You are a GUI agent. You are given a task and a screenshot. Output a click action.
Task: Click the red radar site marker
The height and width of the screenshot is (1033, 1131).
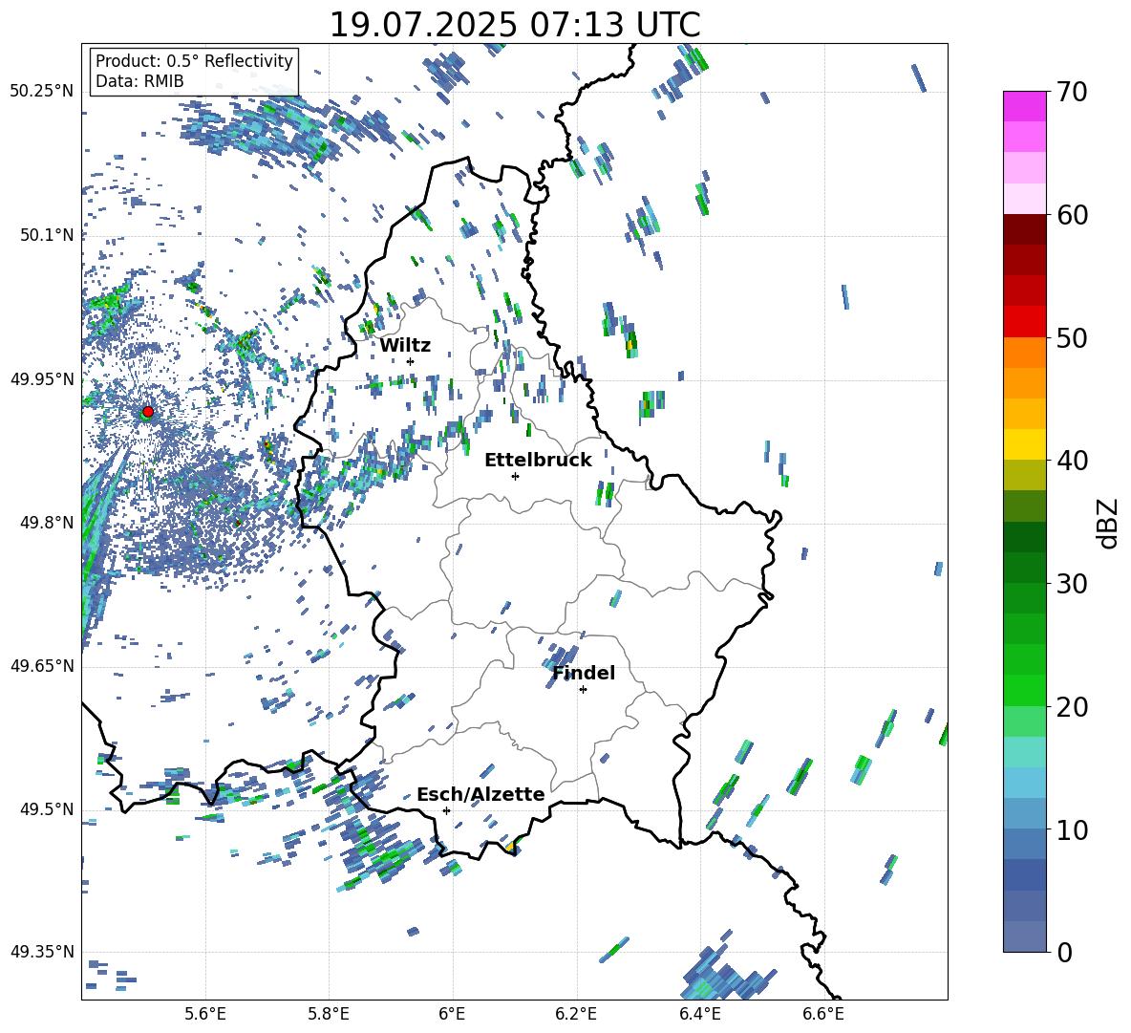pos(148,412)
